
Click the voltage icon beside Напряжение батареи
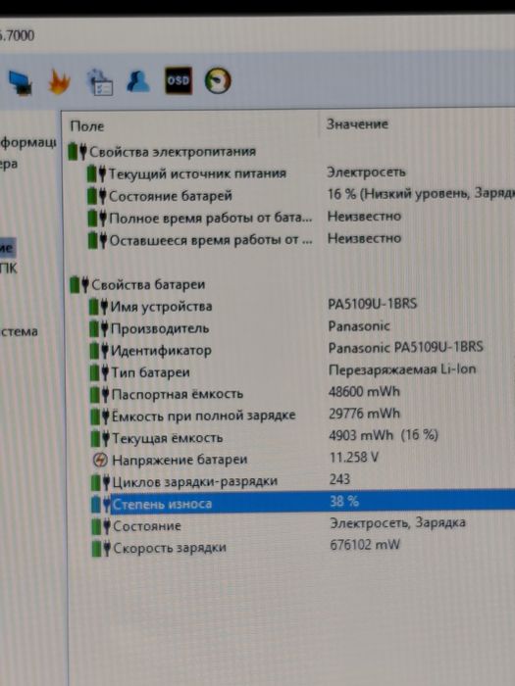pos(100,460)
